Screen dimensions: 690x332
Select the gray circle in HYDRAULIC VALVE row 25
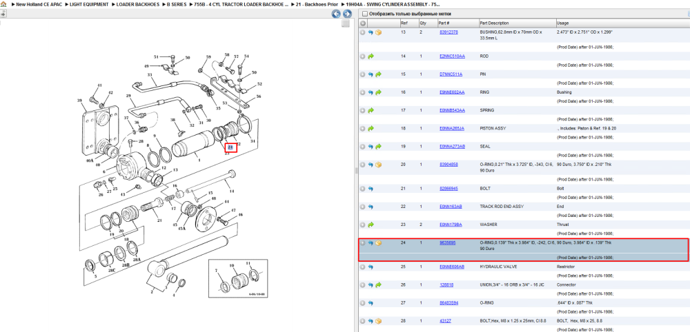coord(363,267)
